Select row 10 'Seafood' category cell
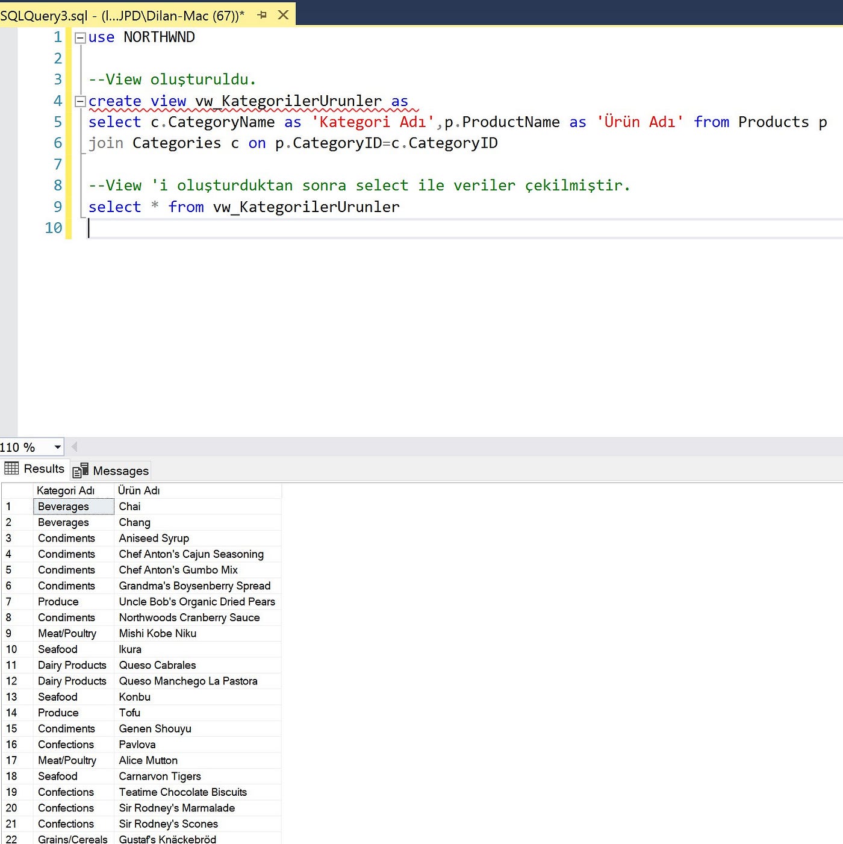Screen dimensions: 843x844 (73, 649)
